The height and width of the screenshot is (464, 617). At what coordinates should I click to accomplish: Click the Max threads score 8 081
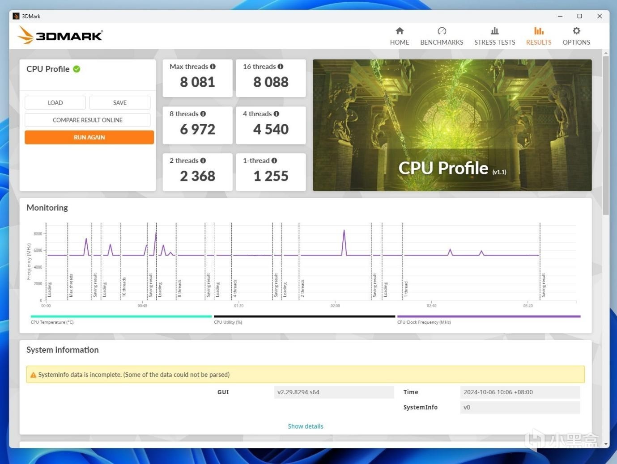click(x=197, y=82)
